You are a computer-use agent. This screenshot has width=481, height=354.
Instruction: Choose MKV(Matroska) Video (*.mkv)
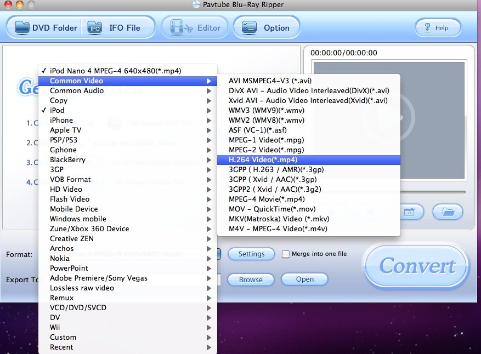click(309, 219)
